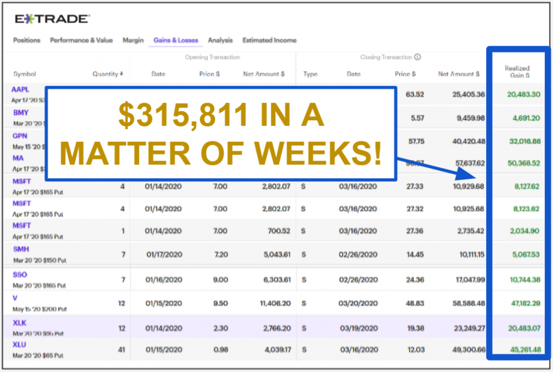
Task: Open the SSO symbol link
Action: click(x=20, y=274)
